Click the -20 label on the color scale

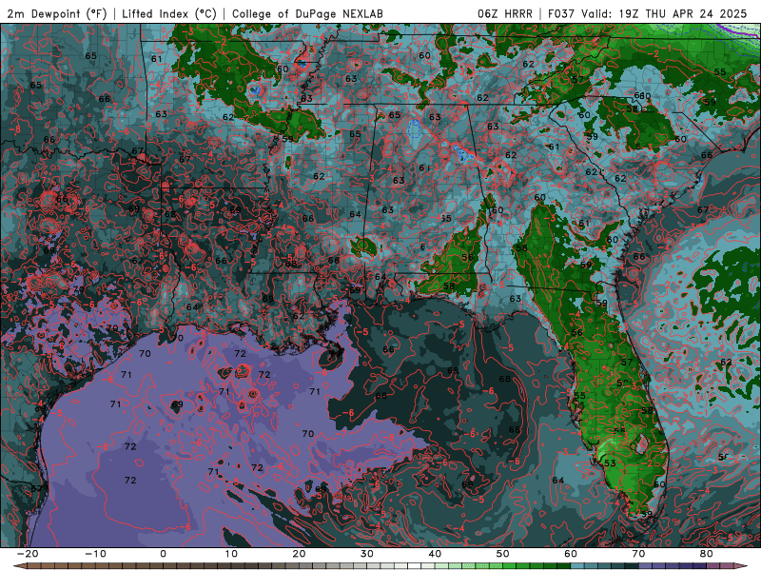[28, 554]
